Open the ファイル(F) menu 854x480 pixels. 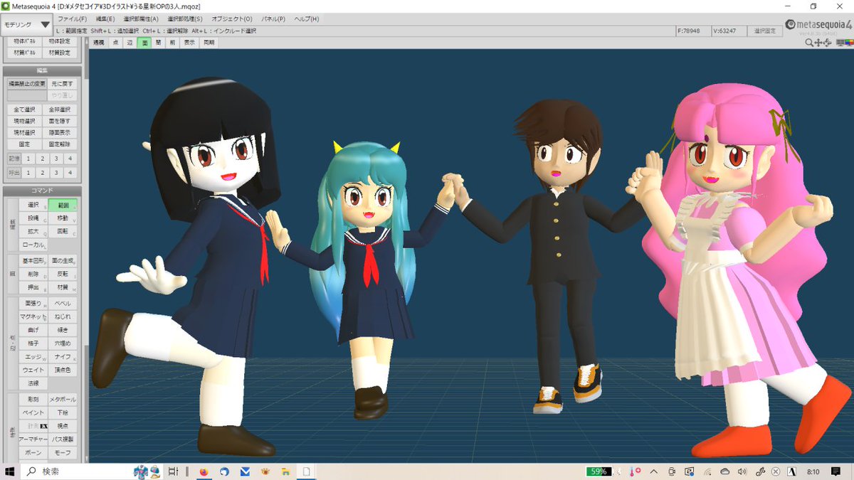72,18
